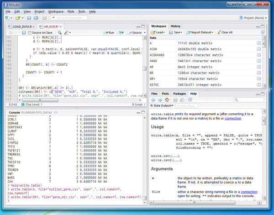The width and height of the screenshot is (274, 215).
Task: Click the editor horizontal scrollbar thumb
Action: tap(40, 100)
